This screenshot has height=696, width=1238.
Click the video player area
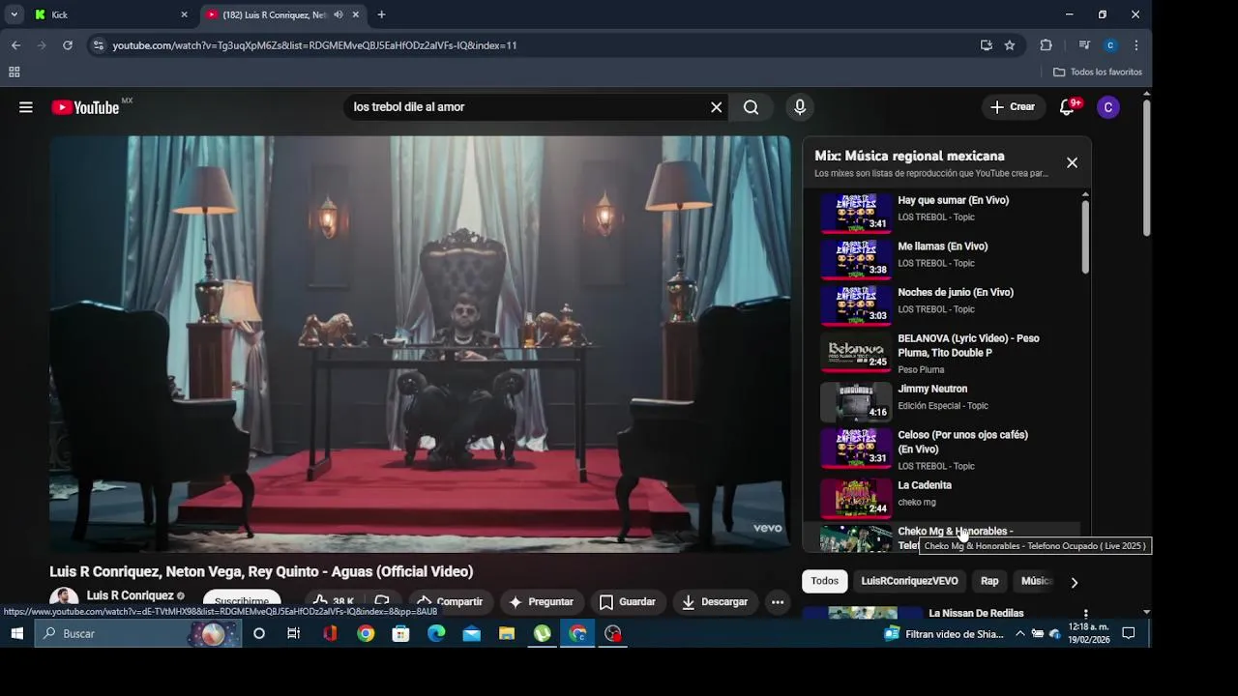[x=420, y=344]
